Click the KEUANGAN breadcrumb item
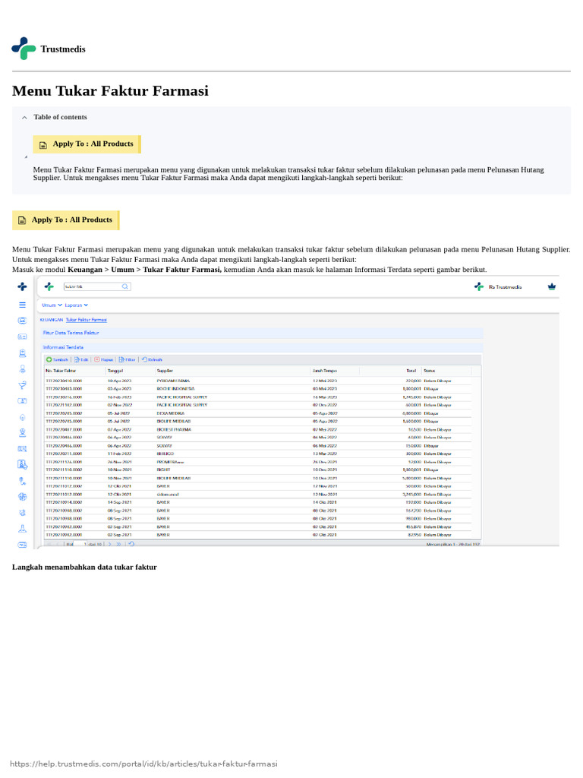Image resolution: width=583 pixels, height=778 pixels. pyautogui.click(x=52, y=320)
